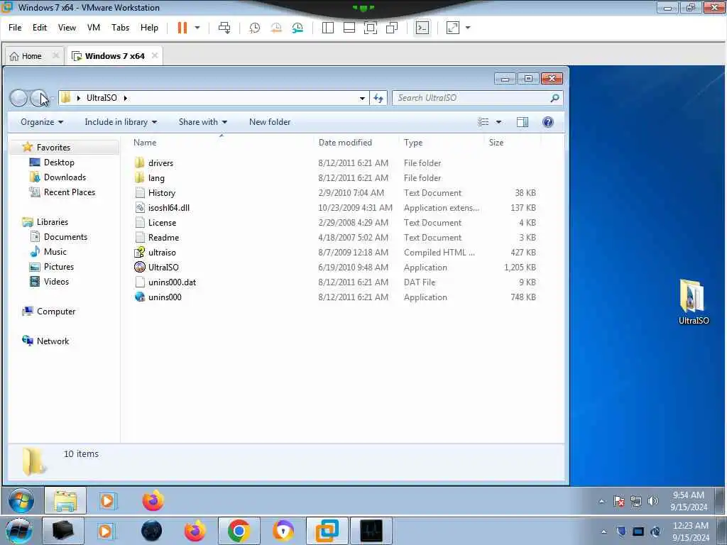727x545 pixels.
Task: Select the unins000 application file
Action: pyautogui.click(x=165, y=297)
